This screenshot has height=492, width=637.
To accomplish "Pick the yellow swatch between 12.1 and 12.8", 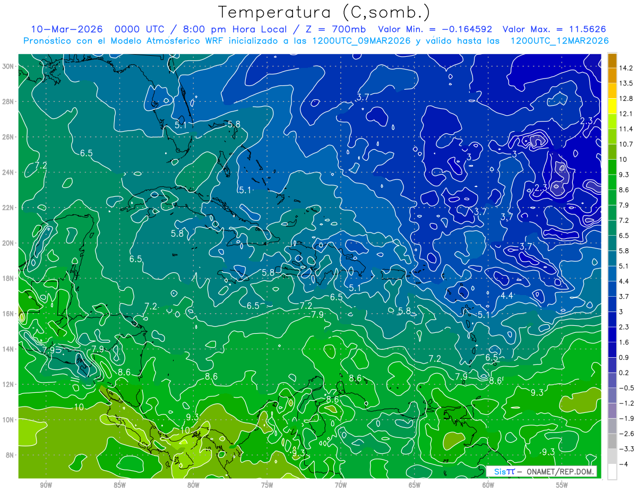I will 612,106.
